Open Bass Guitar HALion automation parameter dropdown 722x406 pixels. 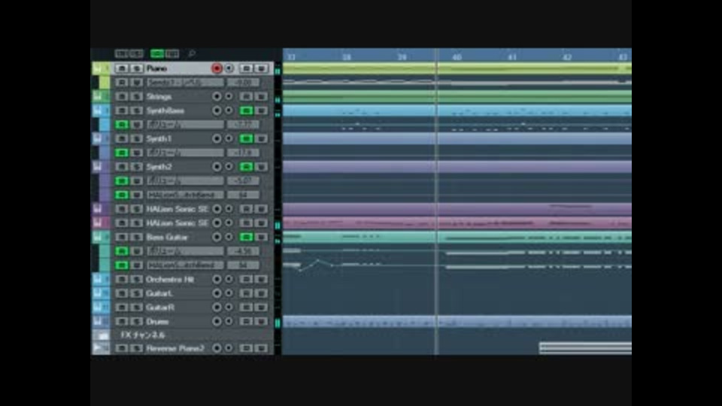[185, 265]
